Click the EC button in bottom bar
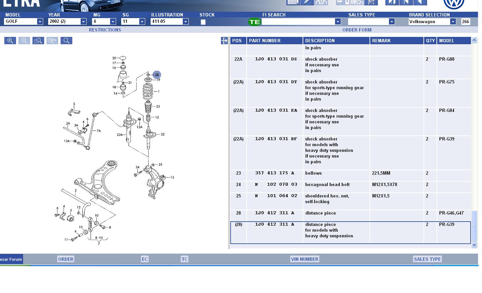 [145, 259]
